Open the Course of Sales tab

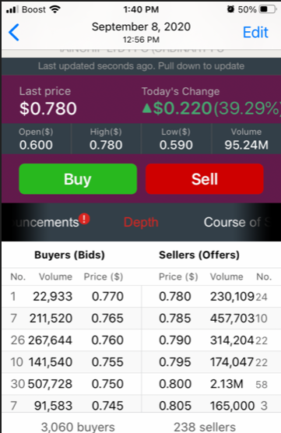[x=237, y=222]
